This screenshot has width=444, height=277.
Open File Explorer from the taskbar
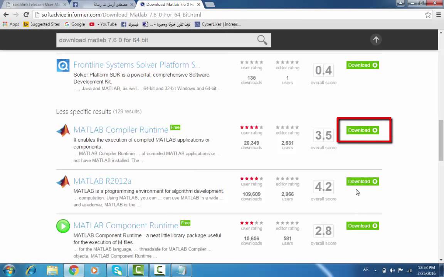point(52,270)
